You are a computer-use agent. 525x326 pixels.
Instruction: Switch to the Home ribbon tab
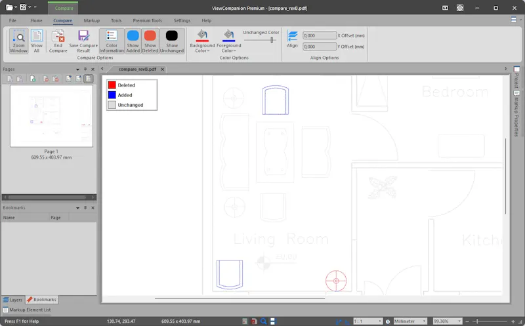36,20
